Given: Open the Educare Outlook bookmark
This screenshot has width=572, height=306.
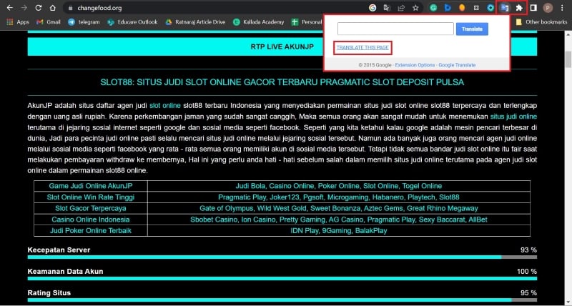Looking at the screenshot, I should tap(133, 22).
